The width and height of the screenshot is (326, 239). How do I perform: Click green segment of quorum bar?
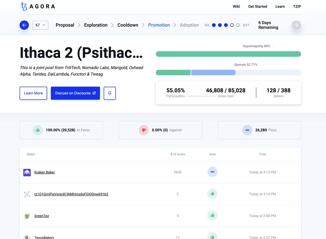click(173, 72)
